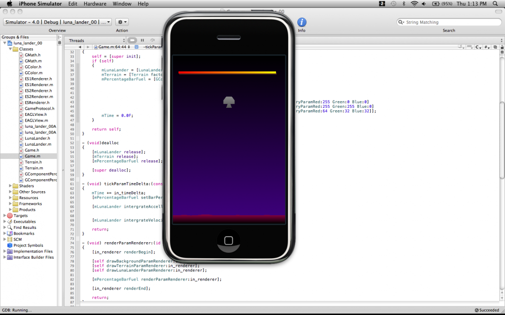Image resolution: width=505 pixels, height=315 pixels.
Task: Click the Interface Builder Files icon
Action: tap(9, 257)
